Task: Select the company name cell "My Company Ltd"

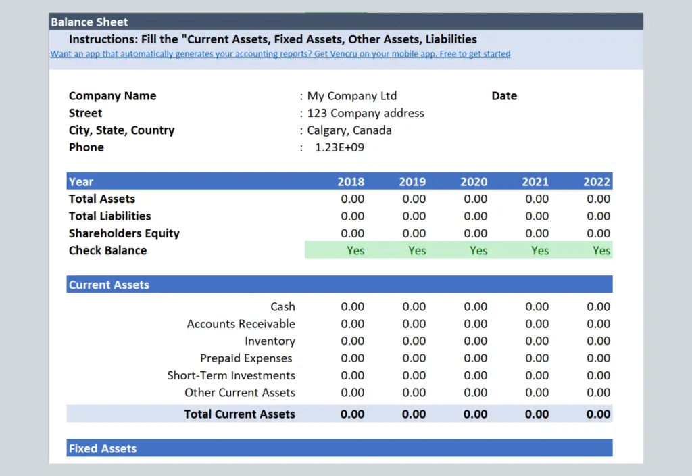Action: tap(351, 96)
